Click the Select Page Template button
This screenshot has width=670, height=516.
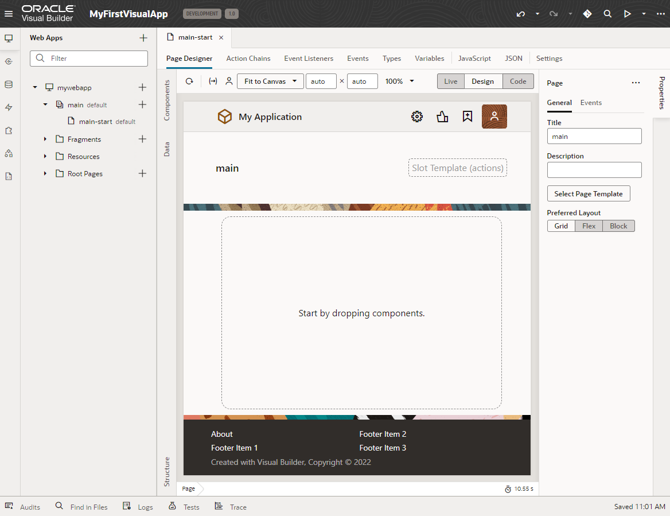588,193
